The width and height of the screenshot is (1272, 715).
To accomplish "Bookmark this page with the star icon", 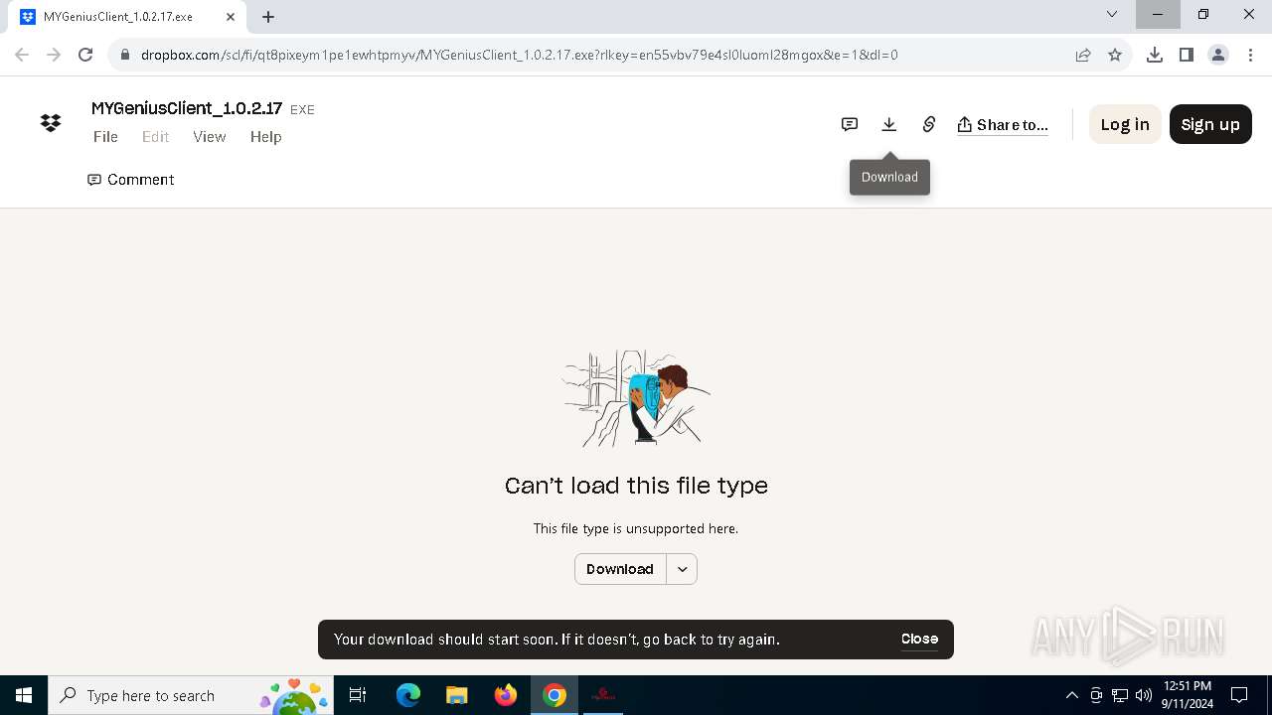I will [x=1115, y=55].
